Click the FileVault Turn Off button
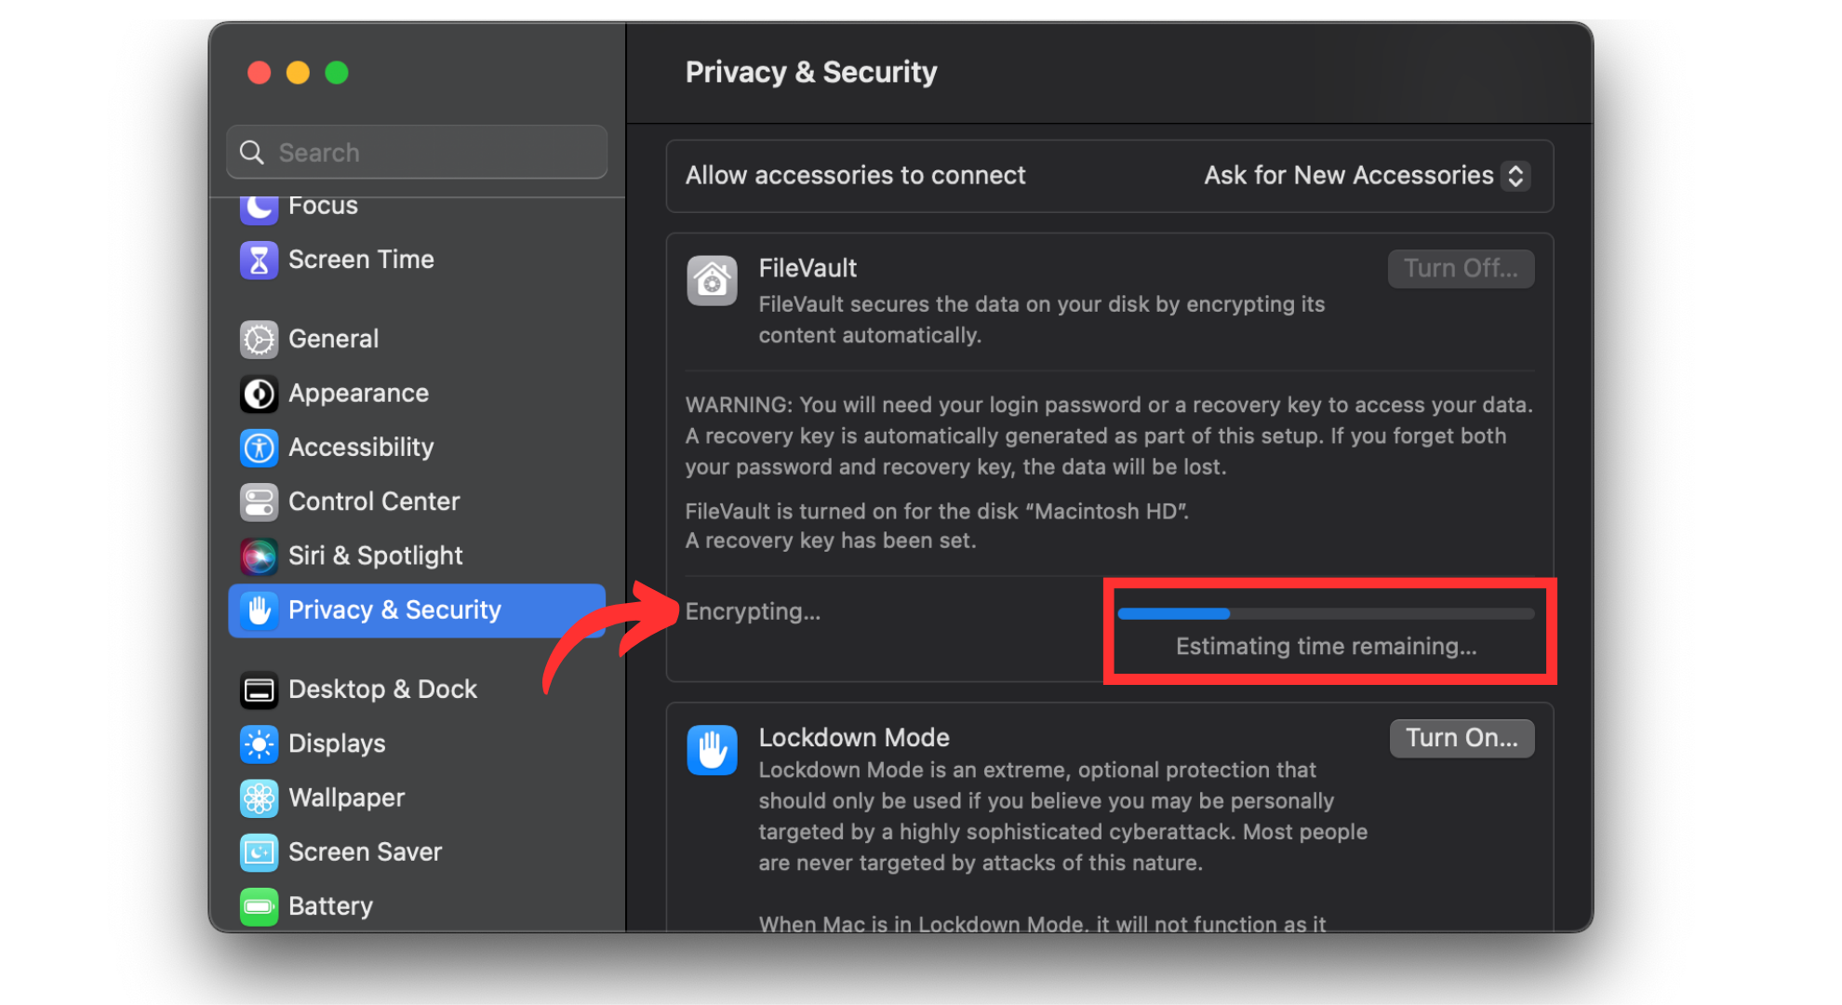Screen dimensions: 1842x1005 (1461, 269)
